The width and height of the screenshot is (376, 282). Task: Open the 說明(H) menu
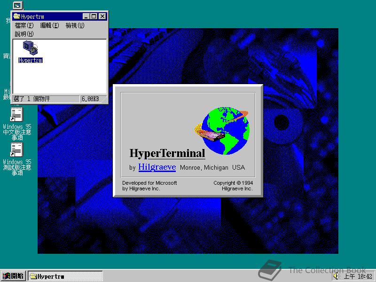click(x=24, y=34)
